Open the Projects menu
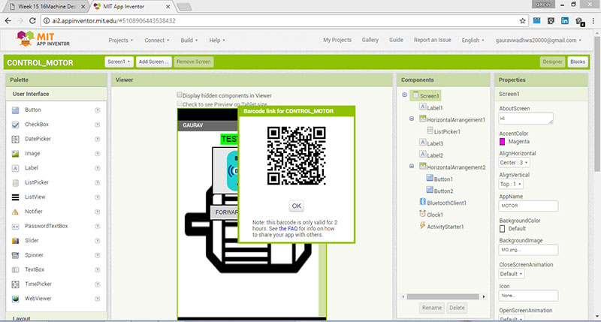 click(x=120, y=41)
